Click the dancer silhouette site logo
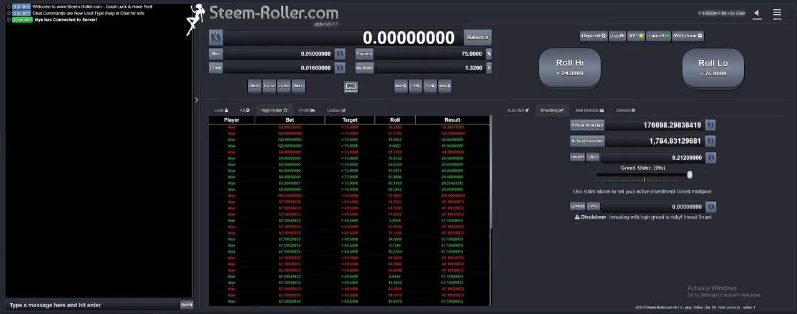 coord(197,19)
